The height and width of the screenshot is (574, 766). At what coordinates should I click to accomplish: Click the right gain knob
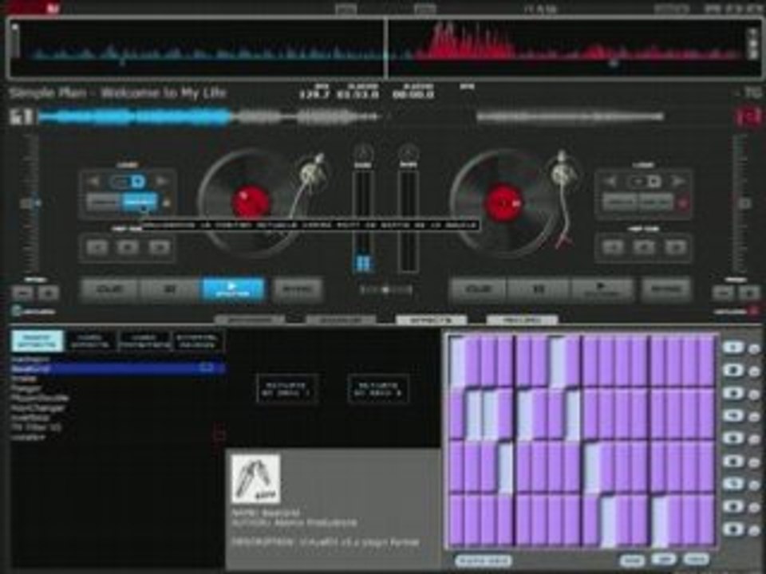pyautogui.click(x=409, y=152)
